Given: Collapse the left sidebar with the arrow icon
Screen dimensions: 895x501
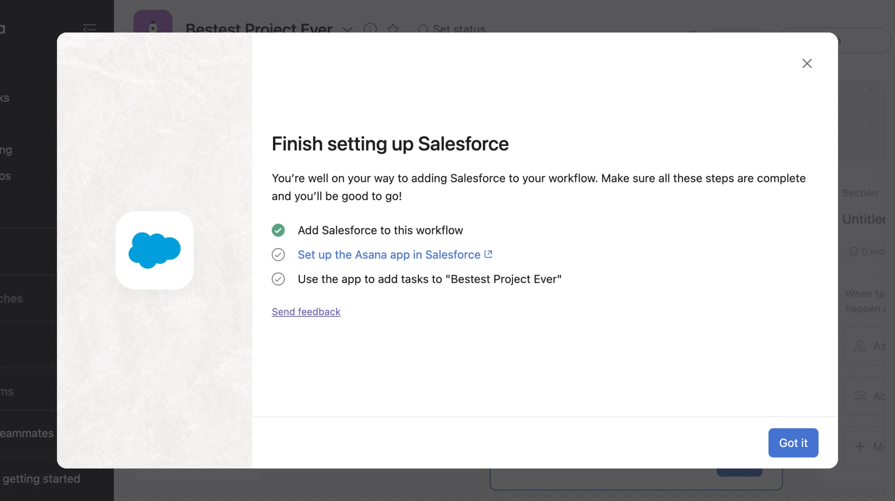Looking at the screenshot, I should point(89,28).
